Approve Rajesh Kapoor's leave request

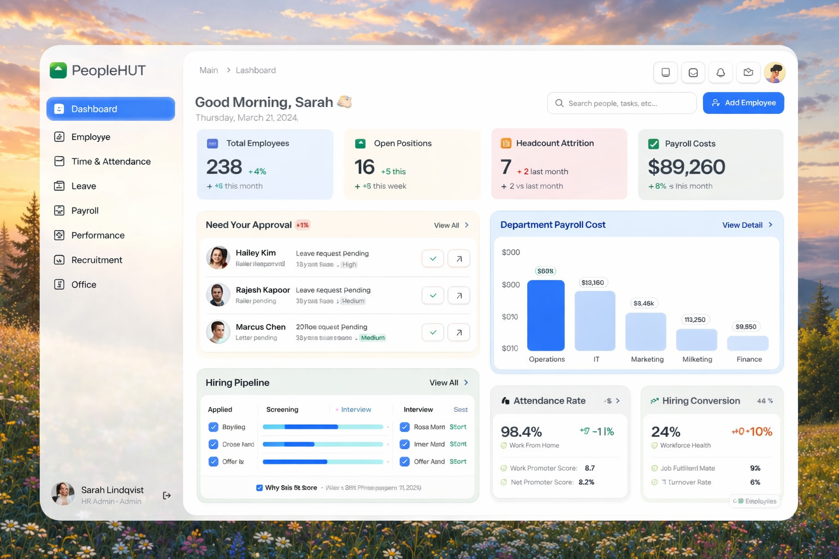(433, 295)
